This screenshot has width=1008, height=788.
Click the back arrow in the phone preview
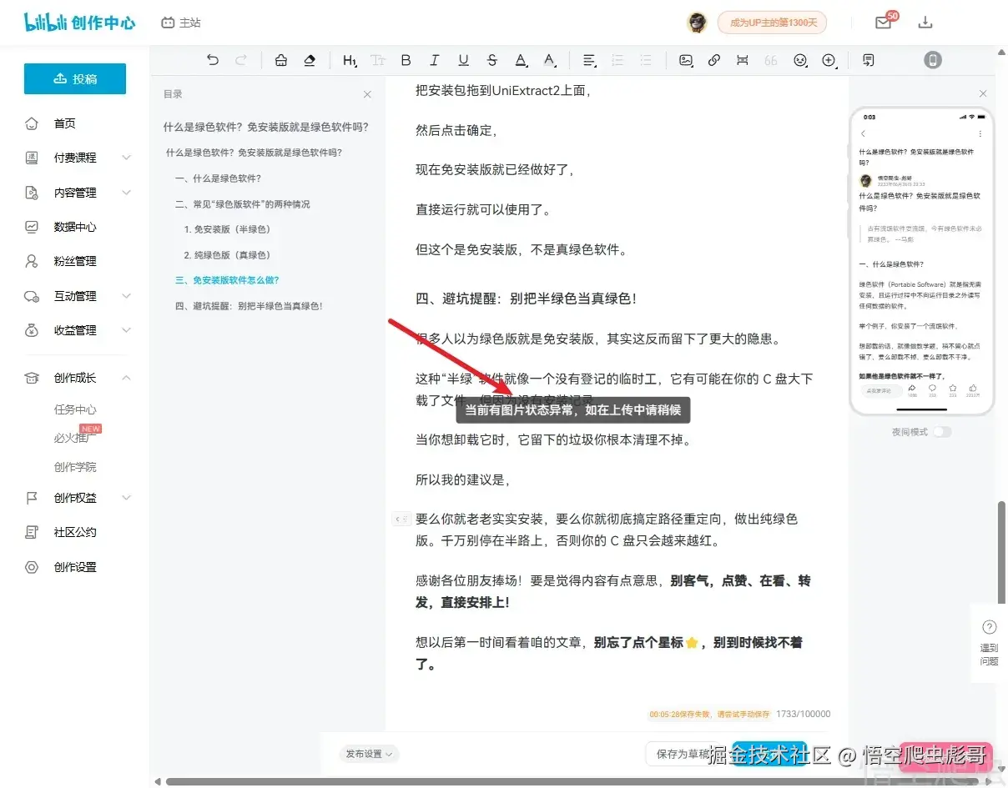(863, 133)
